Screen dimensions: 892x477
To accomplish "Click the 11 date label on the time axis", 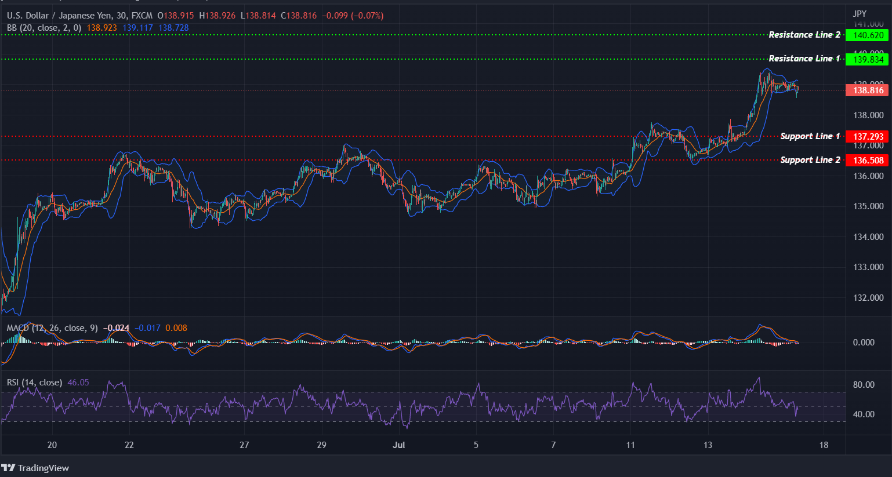I will click(x=630, y=446).
